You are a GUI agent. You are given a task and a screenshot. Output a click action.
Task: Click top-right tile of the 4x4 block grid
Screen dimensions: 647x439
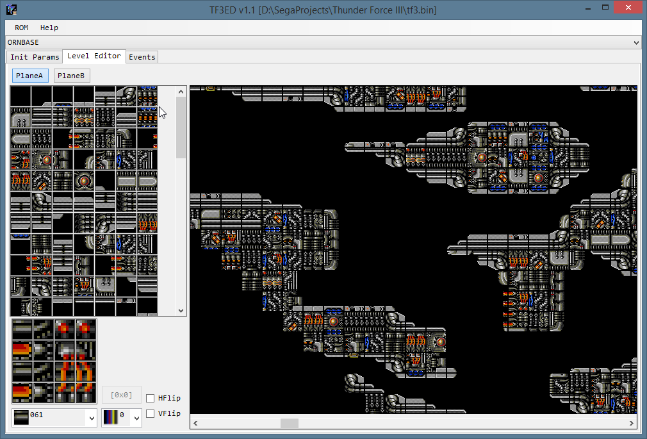[86, 329]
